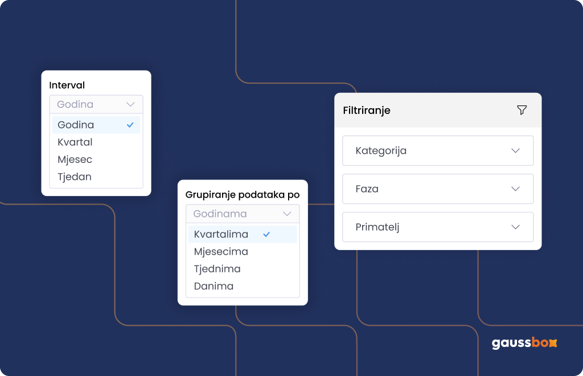Choose Tjednima grouping option

click(243, 269)
